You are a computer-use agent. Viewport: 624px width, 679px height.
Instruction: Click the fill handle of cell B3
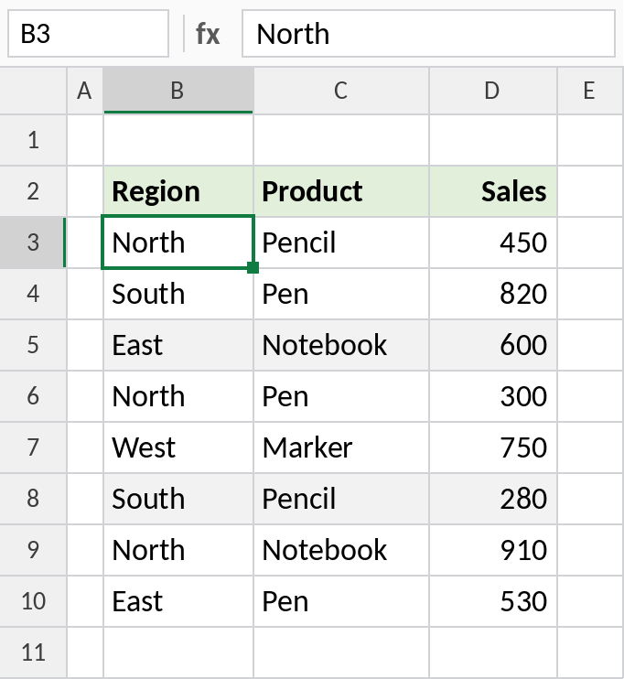253,267
